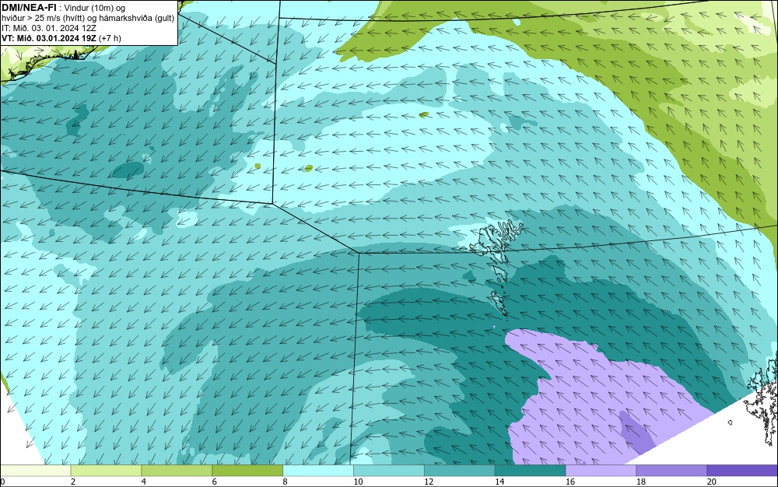
Task: Click the 18–20 m/s medium purple legend swatch
Action: click(x=672, y=471)
